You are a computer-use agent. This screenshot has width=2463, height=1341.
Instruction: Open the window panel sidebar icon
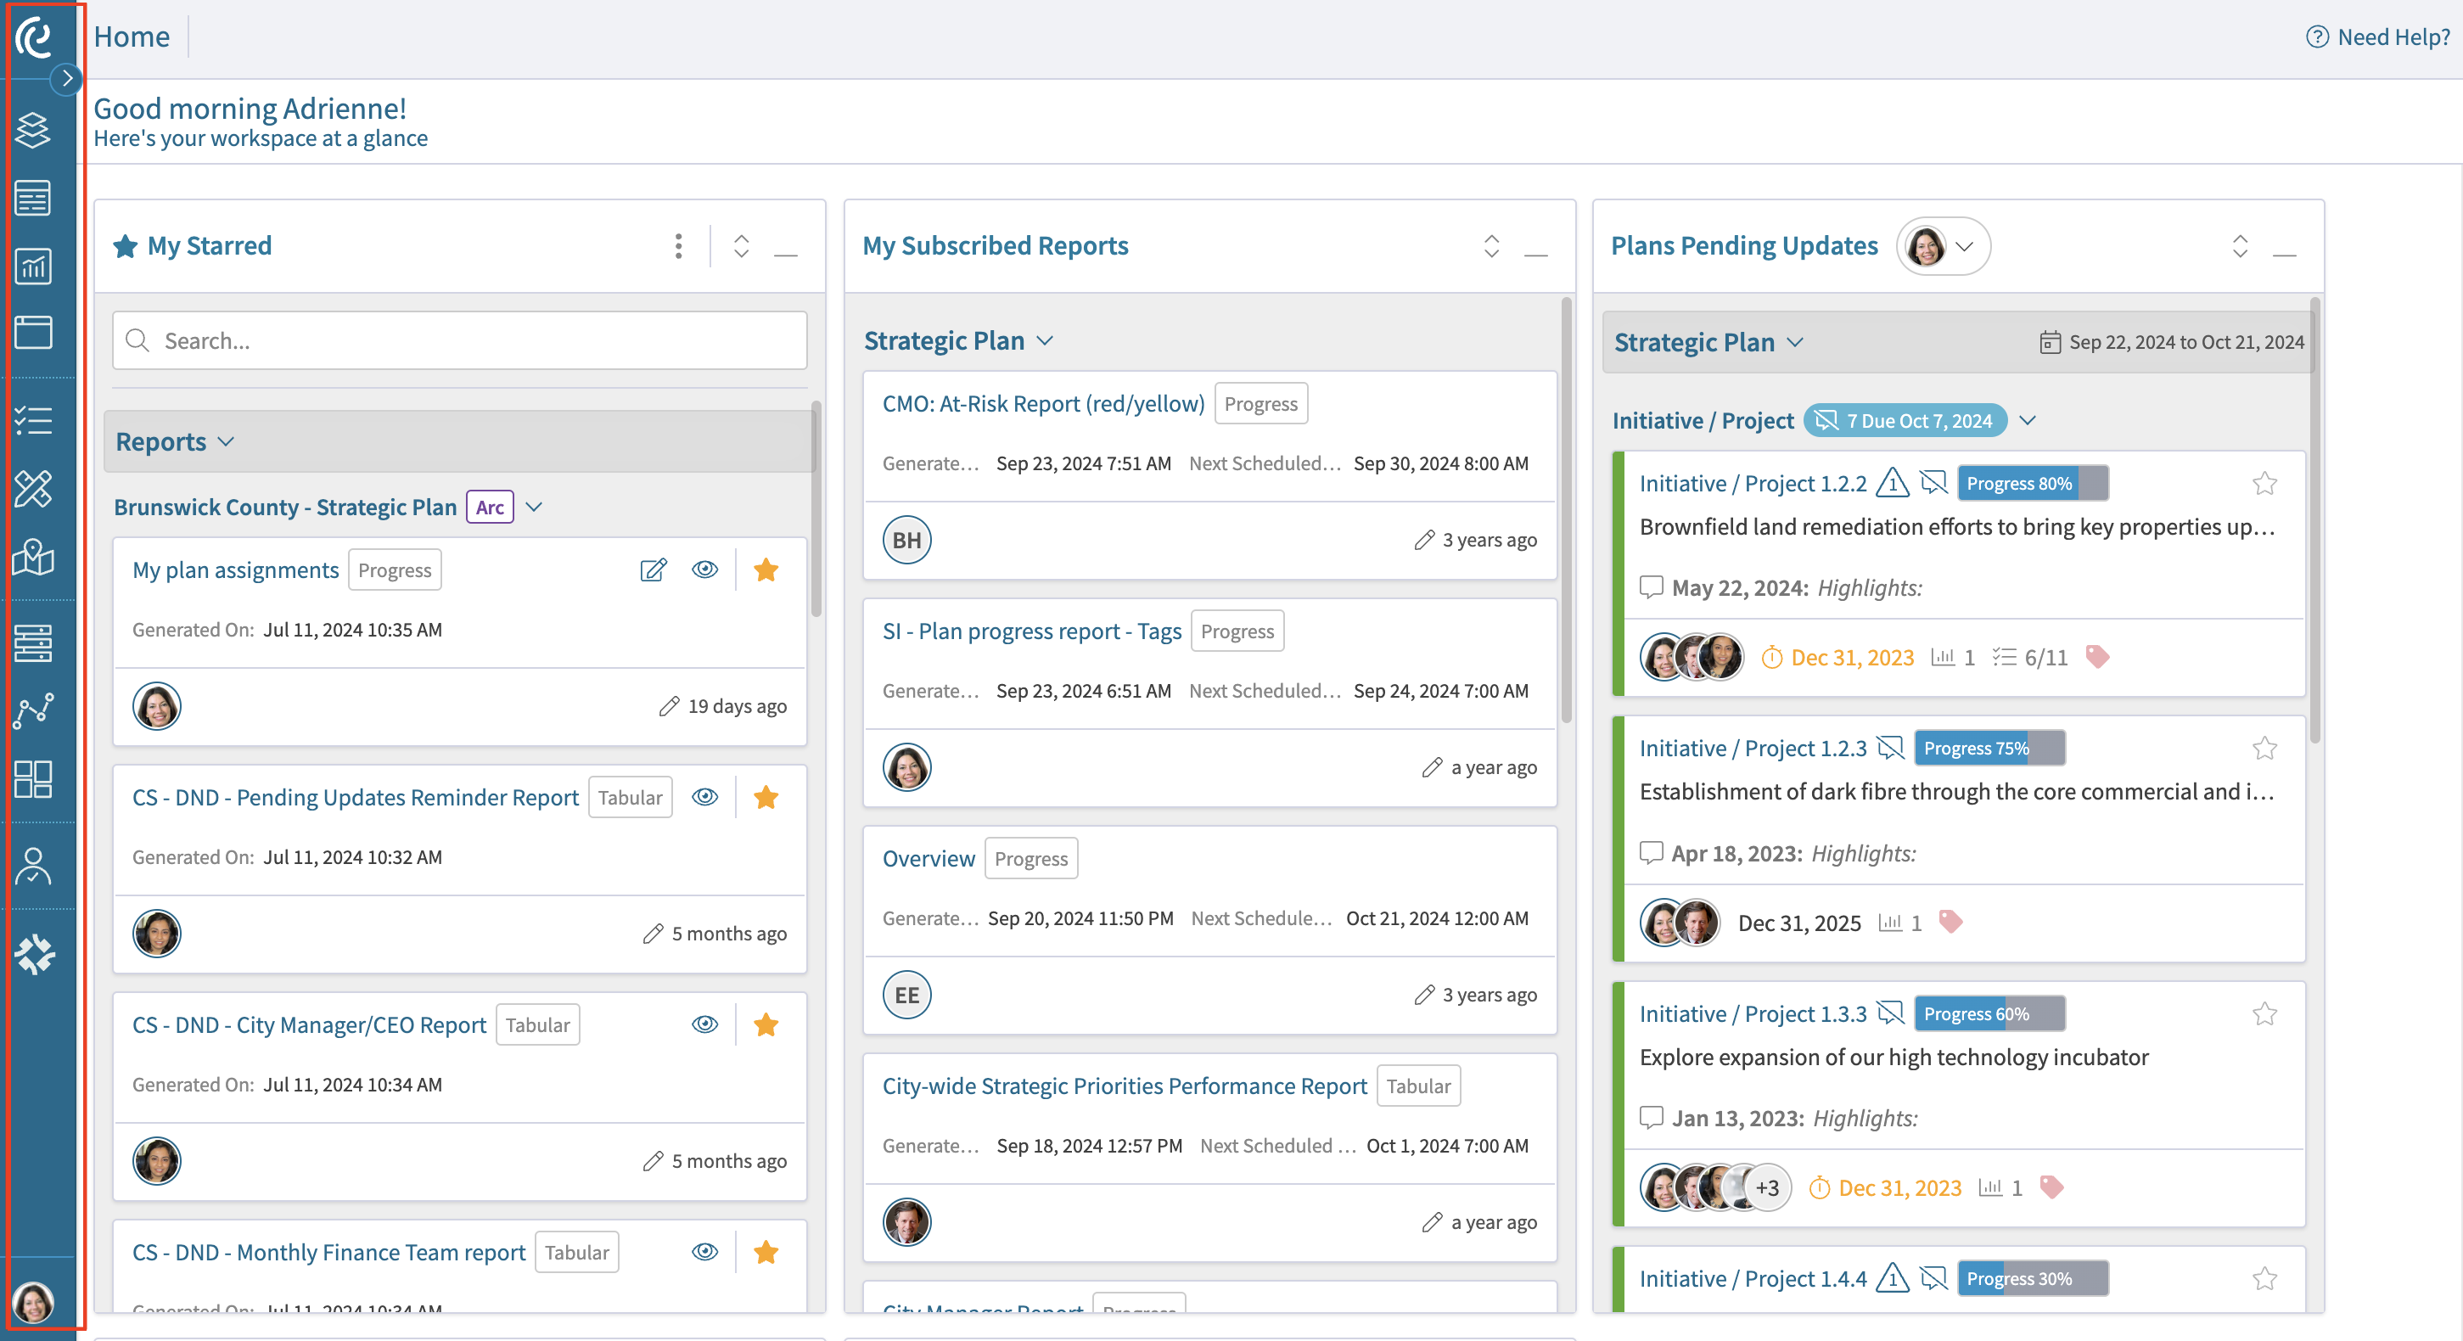tap(33, 332)
